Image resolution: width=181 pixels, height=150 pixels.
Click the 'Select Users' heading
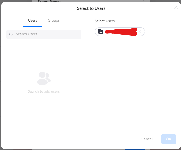[105, 21]
